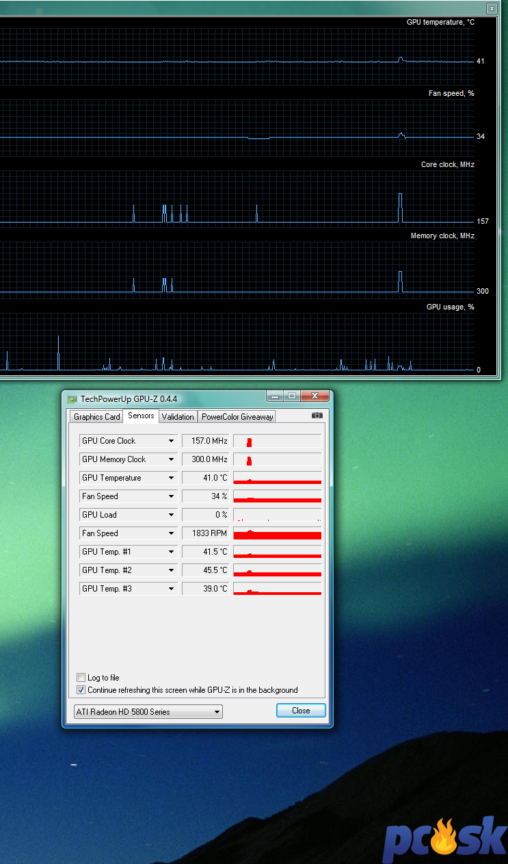Click the 1833 RPM fan value
The height and width of the screenshot is (864, 508).
206,533
